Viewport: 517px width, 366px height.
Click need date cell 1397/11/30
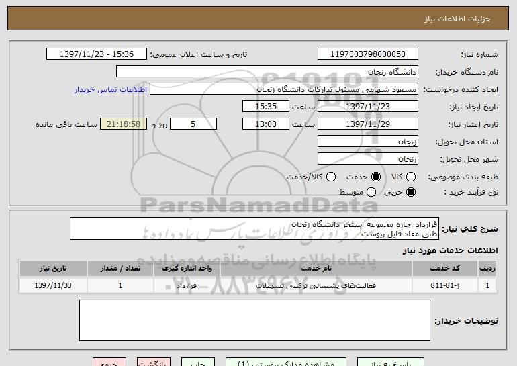coord(53,285)
